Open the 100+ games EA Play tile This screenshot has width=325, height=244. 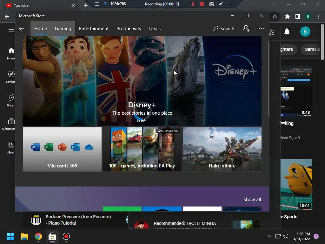pyautogui.click(x=142, y=149)
